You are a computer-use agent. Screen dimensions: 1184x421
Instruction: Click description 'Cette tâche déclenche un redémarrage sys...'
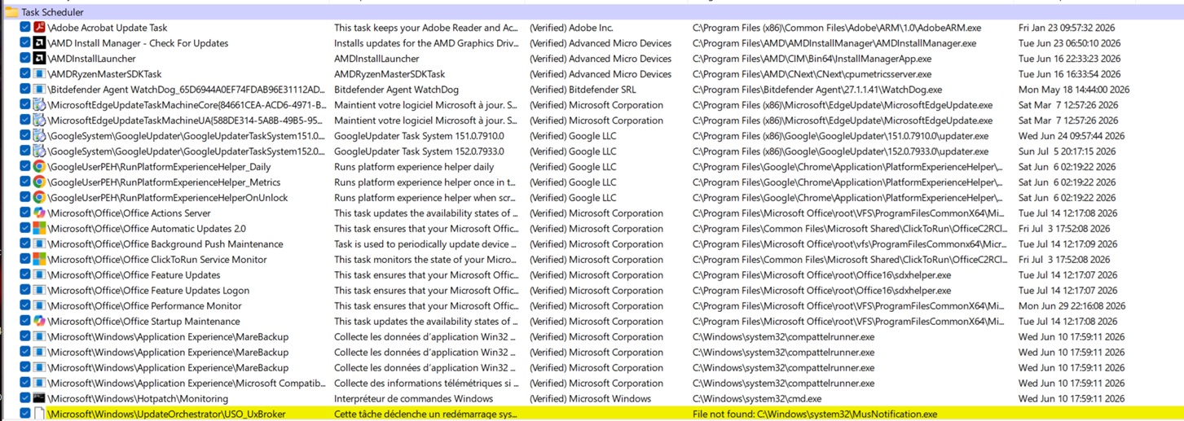click(426, 414)
